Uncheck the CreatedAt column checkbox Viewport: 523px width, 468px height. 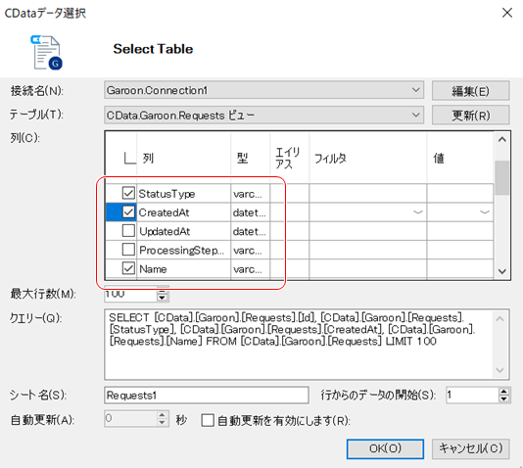[128, 211]
